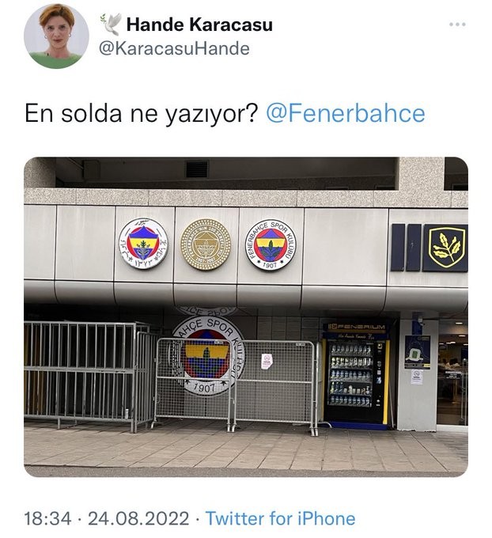Click the Fenerium vending machine in photo
The height and width of the screenshot is (538, 492).
click(x=357, y=374)
